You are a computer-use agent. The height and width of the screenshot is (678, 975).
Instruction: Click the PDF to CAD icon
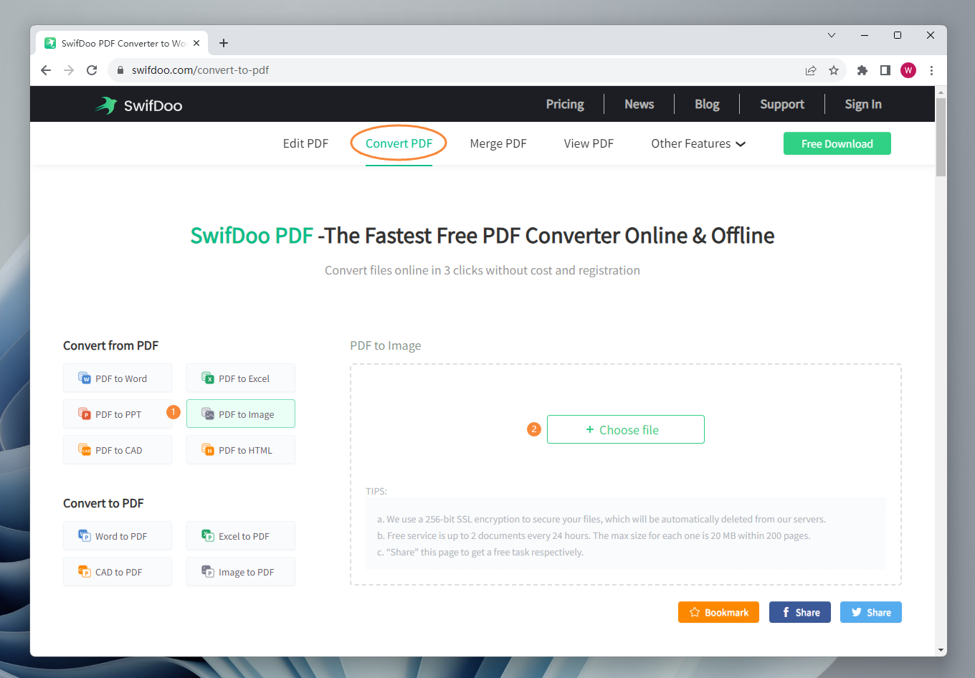tap(85, 449)
